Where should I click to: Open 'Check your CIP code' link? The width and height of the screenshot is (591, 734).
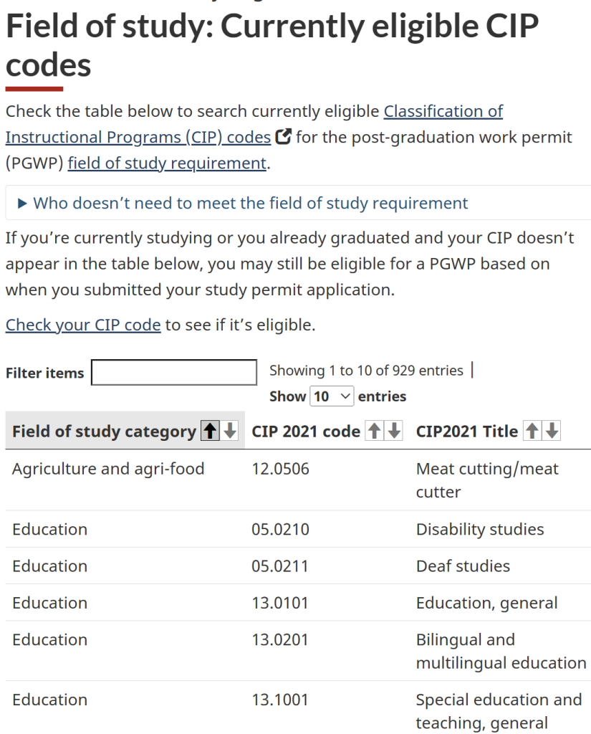click(x=83, y=325)
